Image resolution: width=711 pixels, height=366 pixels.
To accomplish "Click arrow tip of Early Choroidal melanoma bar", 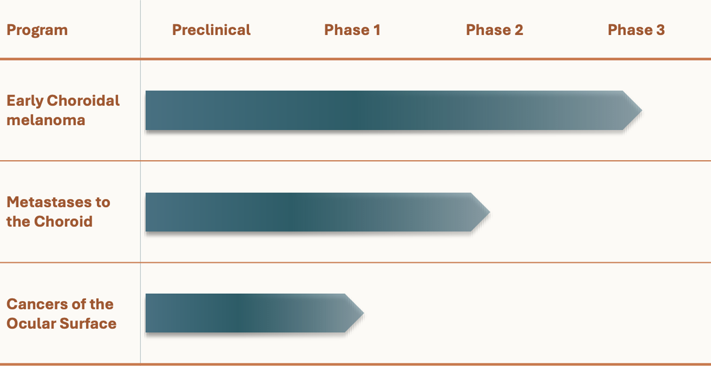I will [633, 110].
